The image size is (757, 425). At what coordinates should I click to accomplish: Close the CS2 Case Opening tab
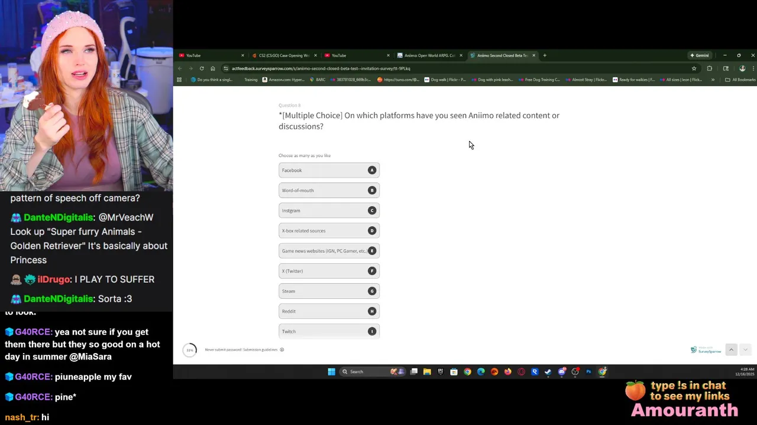point(315,55)
